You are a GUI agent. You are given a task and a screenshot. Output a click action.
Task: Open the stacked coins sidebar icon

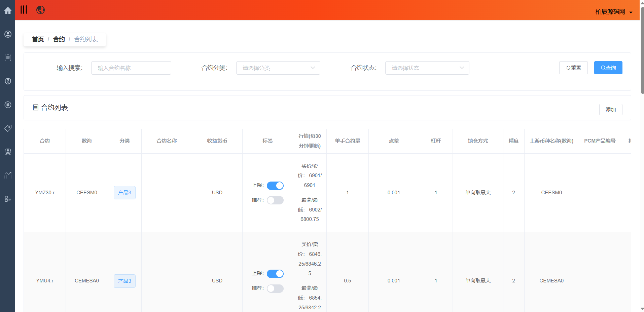[8, 152]
